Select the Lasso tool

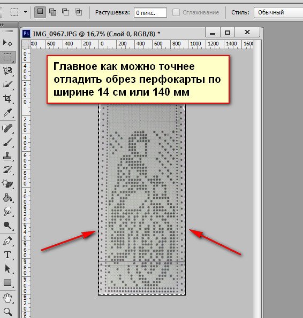(x=7, y=71)
